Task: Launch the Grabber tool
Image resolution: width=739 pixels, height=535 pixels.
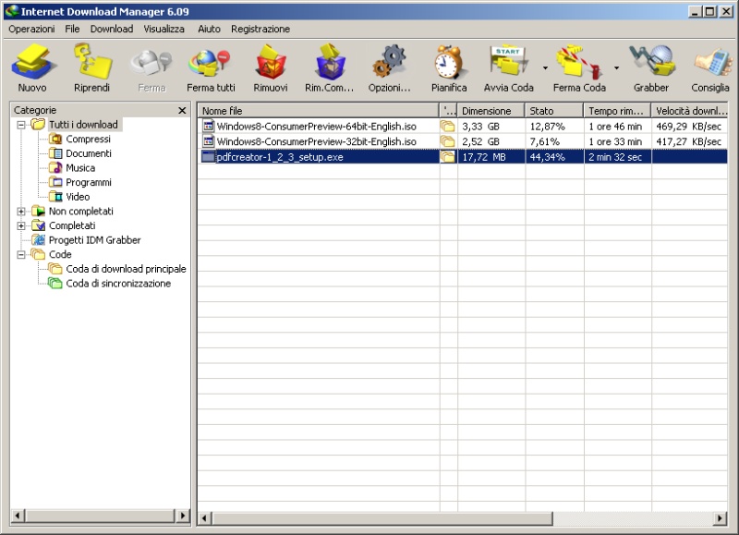Action: point(650,68)
